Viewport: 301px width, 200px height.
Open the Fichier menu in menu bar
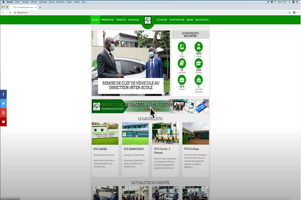[x=18, y=2]
